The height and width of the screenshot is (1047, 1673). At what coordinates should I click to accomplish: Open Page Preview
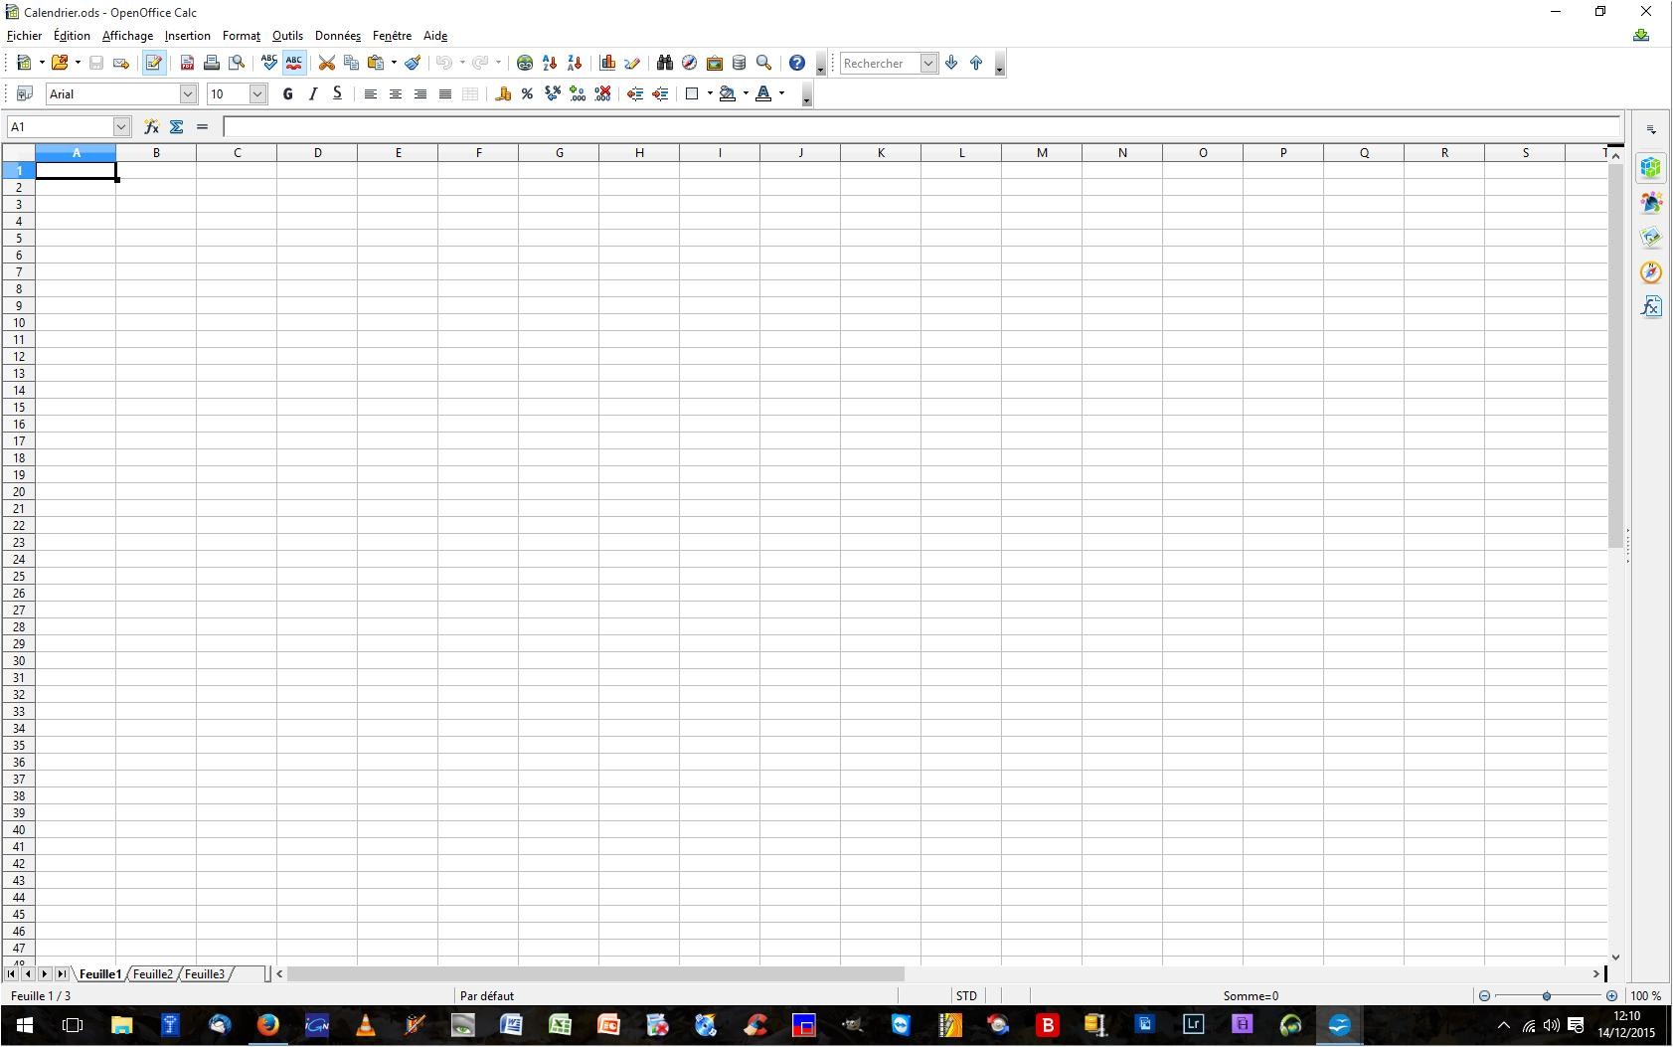[237, 63]
